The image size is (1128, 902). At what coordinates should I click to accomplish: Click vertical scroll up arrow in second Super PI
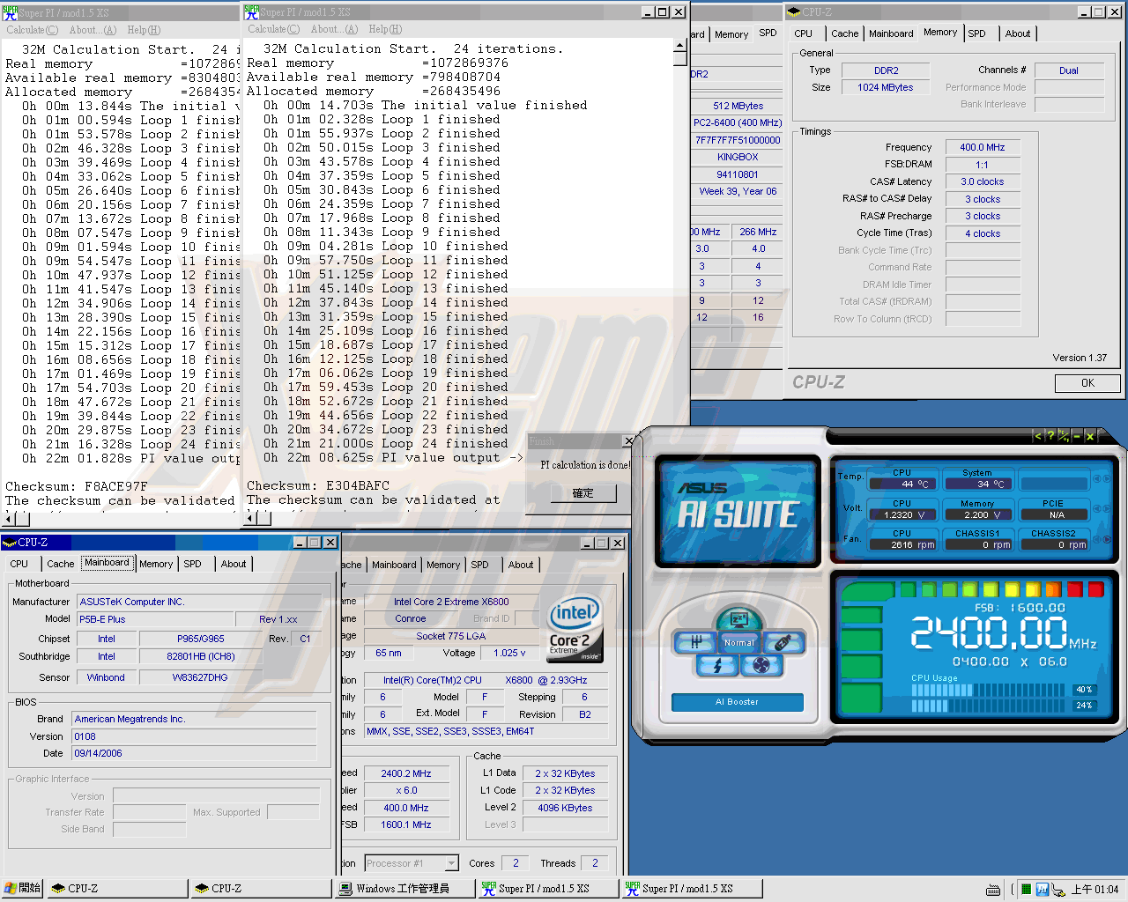680,46
